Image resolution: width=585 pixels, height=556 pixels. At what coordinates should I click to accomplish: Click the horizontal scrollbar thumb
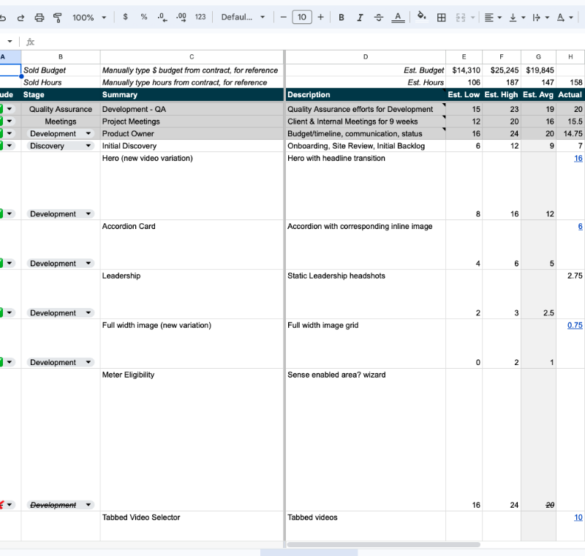383,545
